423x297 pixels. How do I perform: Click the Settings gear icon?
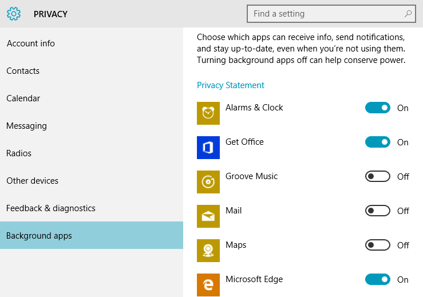tap(14, 14)
